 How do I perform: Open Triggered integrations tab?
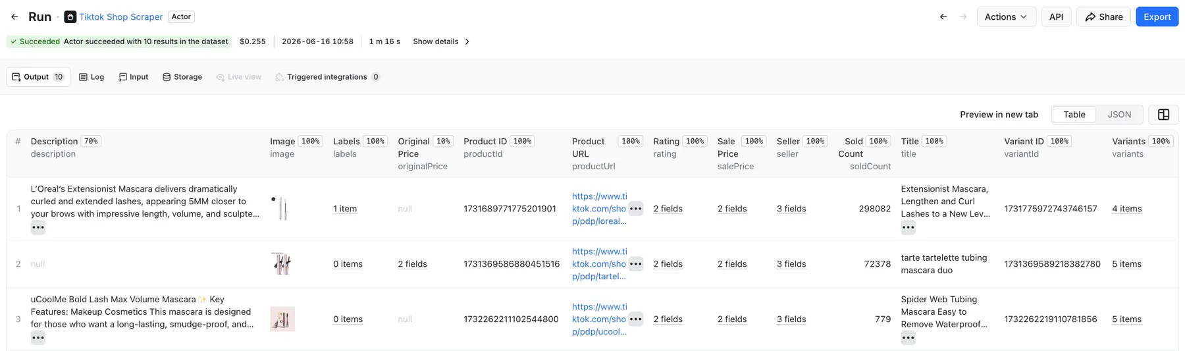pyautogui.click(x=327, y=77)
